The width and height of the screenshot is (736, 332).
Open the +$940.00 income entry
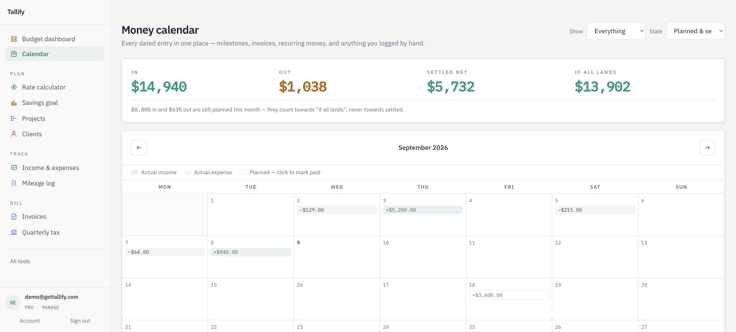click(251, 252)
